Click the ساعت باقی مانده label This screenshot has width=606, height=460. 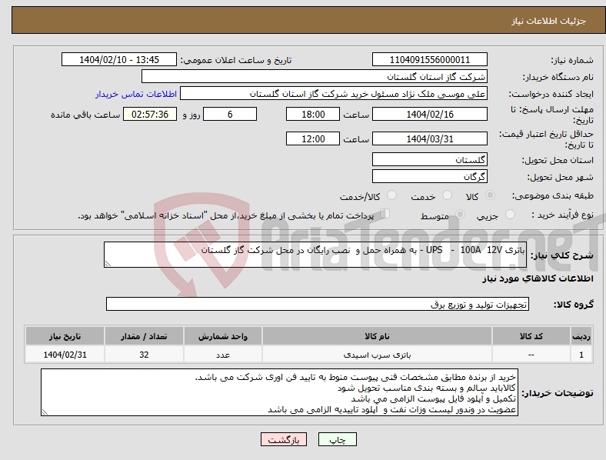pyautogui.click(x=85, y=115)
